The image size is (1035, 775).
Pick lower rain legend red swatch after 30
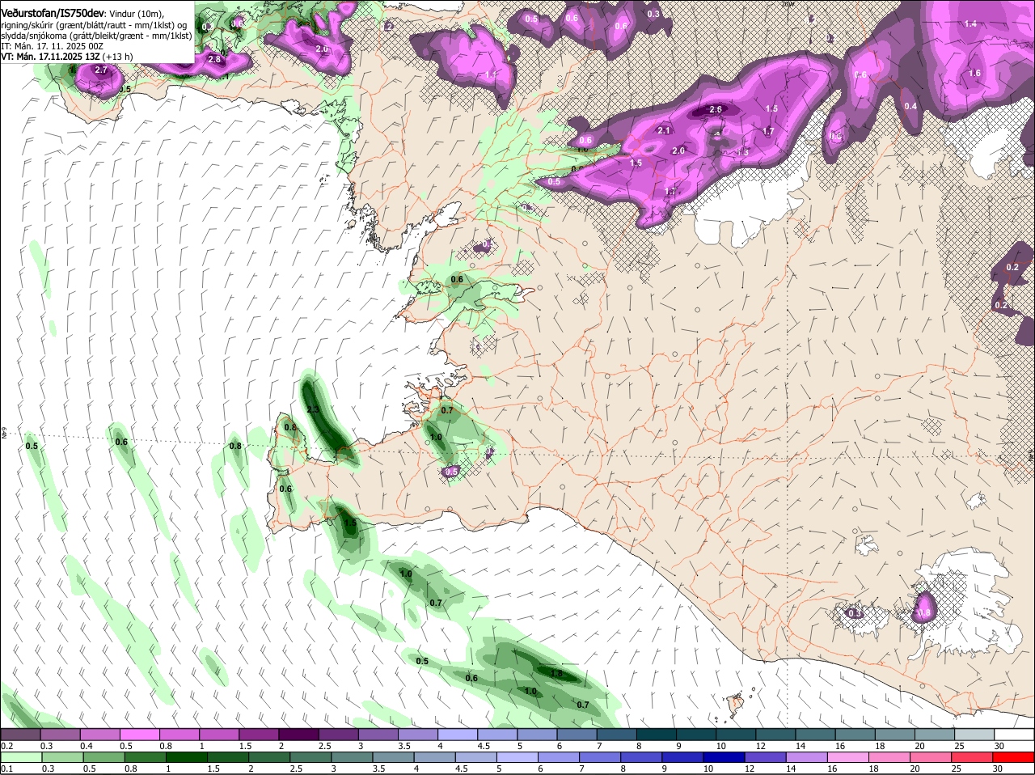[x=1014, y=757]
